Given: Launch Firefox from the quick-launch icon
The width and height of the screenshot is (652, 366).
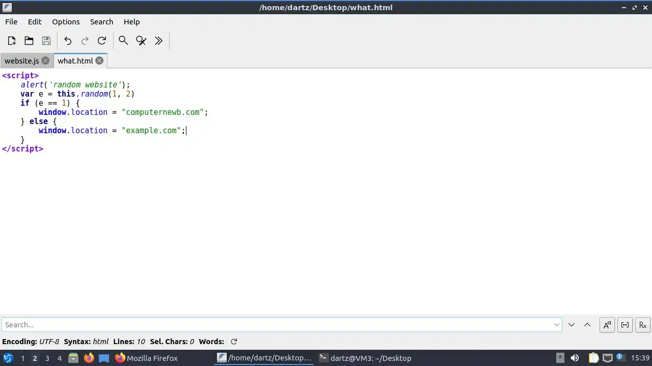Looking at the screenshot, I should [x=89, y=358].
